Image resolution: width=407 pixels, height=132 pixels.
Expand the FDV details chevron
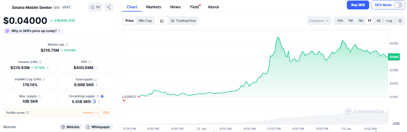coord(97,68)
